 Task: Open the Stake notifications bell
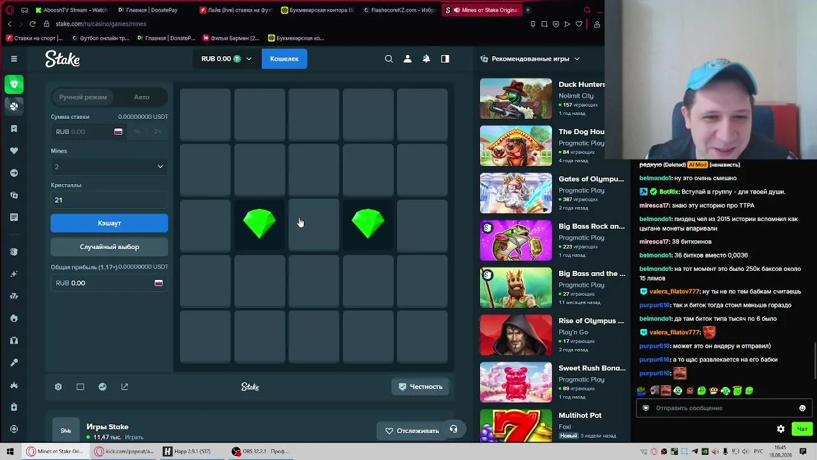426,59
